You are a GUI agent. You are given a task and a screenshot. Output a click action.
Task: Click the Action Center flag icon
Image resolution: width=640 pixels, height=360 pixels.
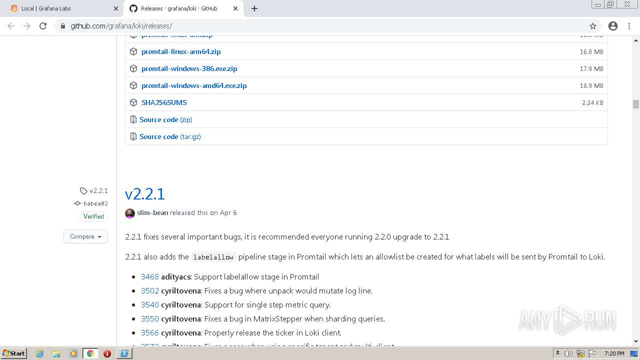tap(591, 353)
